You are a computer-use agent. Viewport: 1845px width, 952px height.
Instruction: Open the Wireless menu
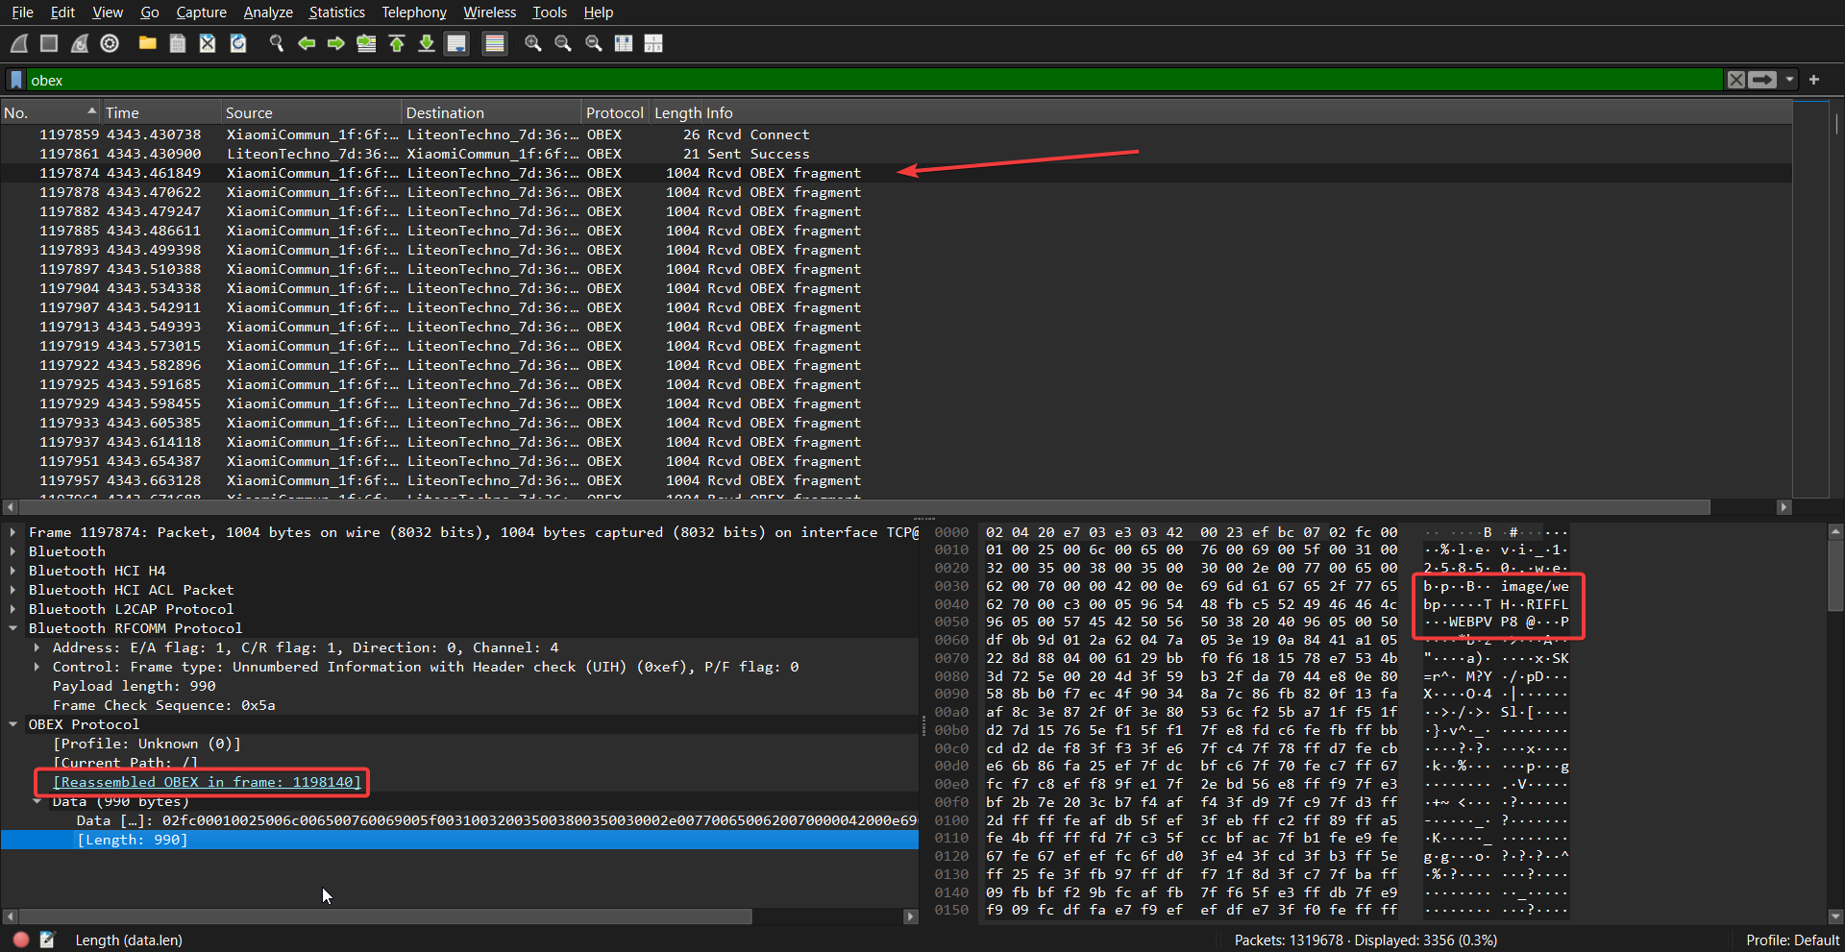(489, 12)
